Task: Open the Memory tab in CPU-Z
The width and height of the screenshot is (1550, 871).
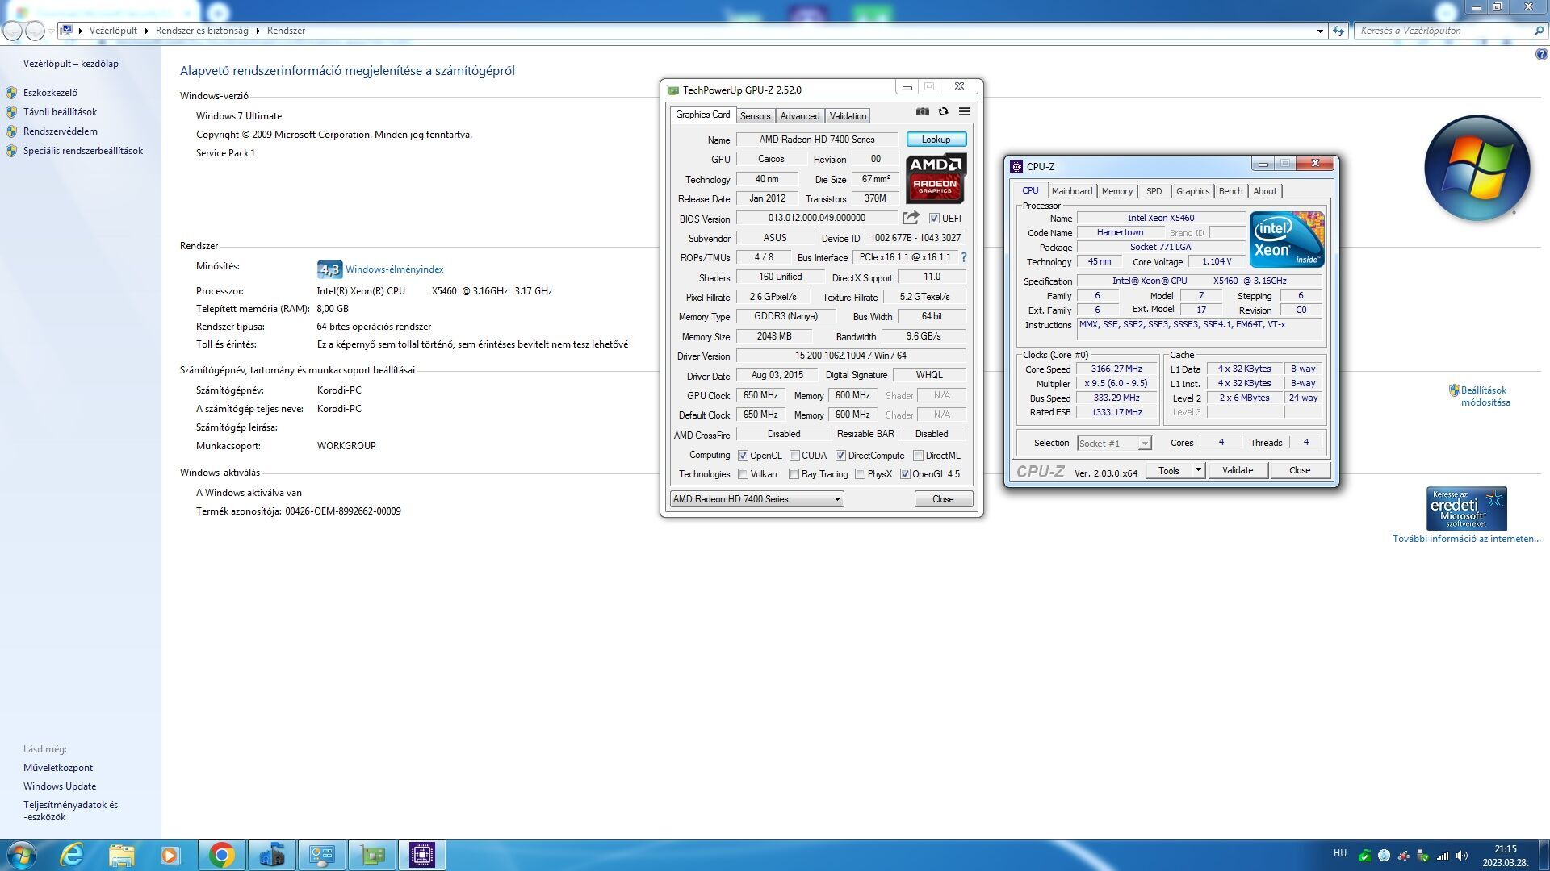Action: point(1117,191)
